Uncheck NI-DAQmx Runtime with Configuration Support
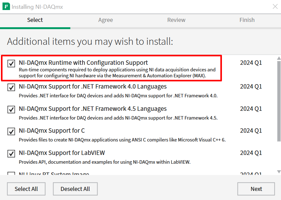 click(x=11, y=64)
